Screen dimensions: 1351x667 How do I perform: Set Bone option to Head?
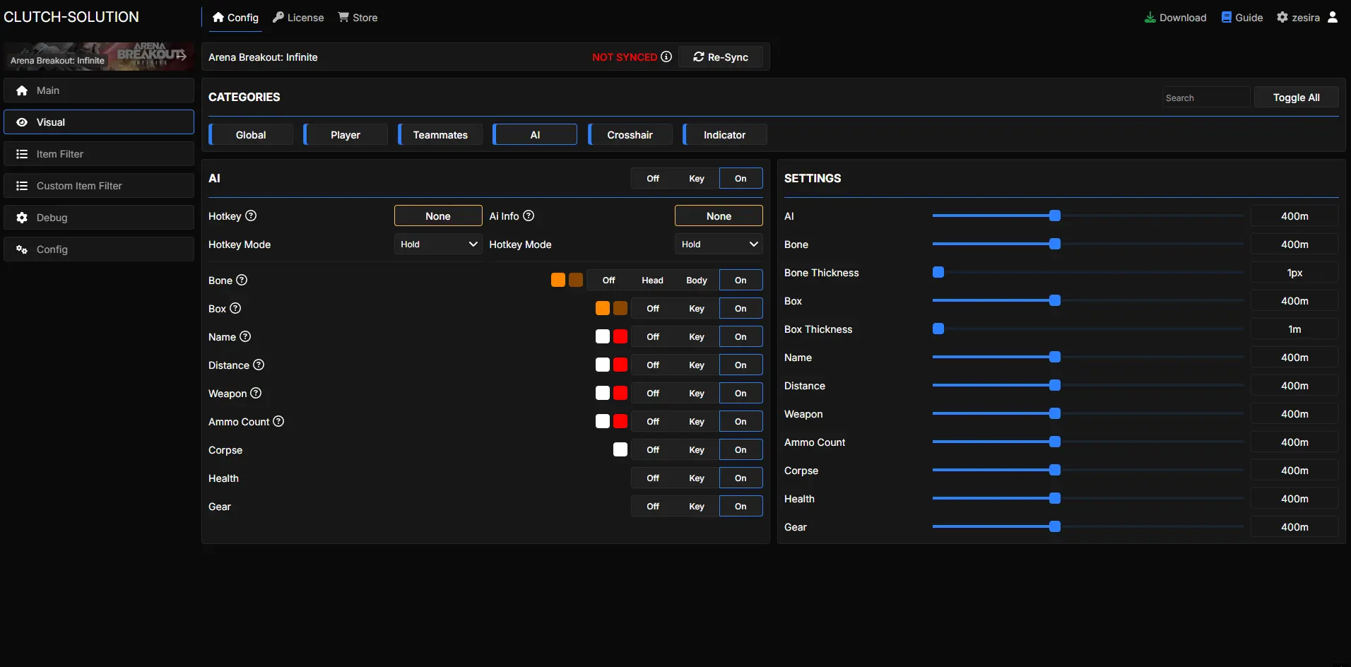point(652,281)
